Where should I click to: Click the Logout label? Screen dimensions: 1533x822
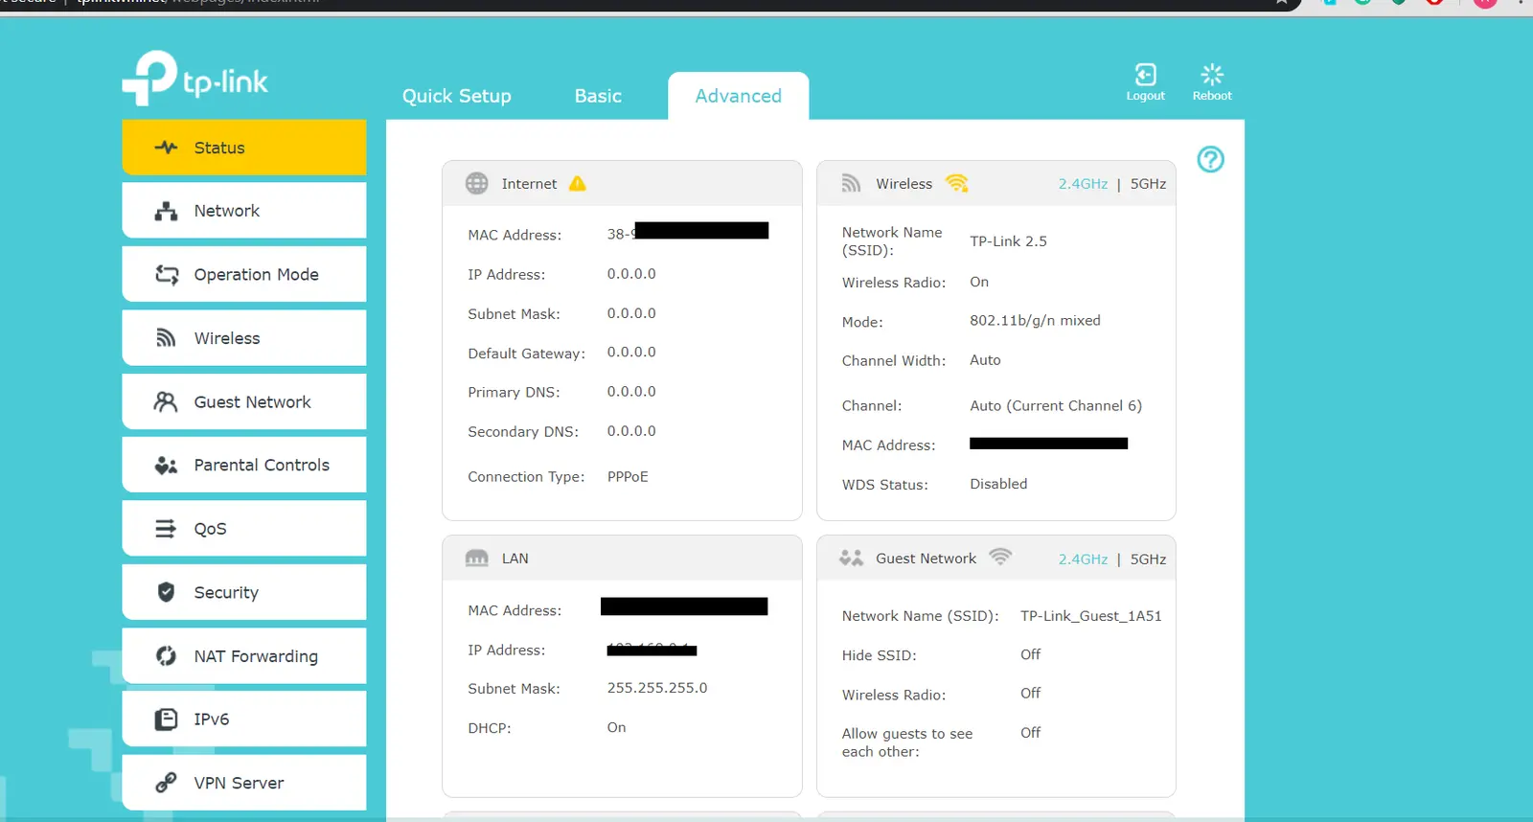1145,96
